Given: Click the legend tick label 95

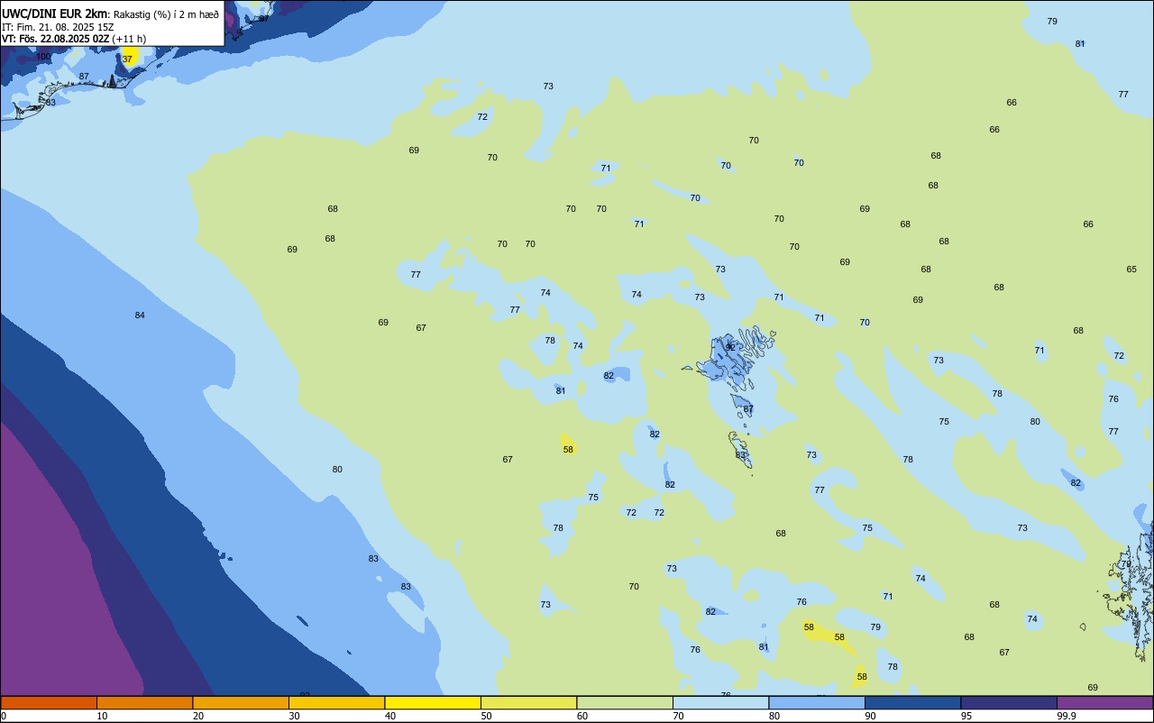Looking at the screenshot, I should click(966, 716).
